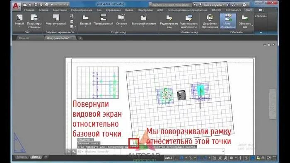The height and width of the screenshot is (163, 290).
Task: Click the collapsed navigation bar on right edge
Action: [x=273, y=104]
